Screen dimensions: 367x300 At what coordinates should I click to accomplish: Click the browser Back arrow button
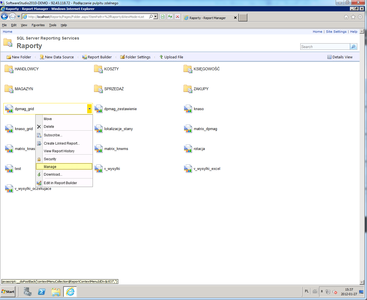click(5, 17)
